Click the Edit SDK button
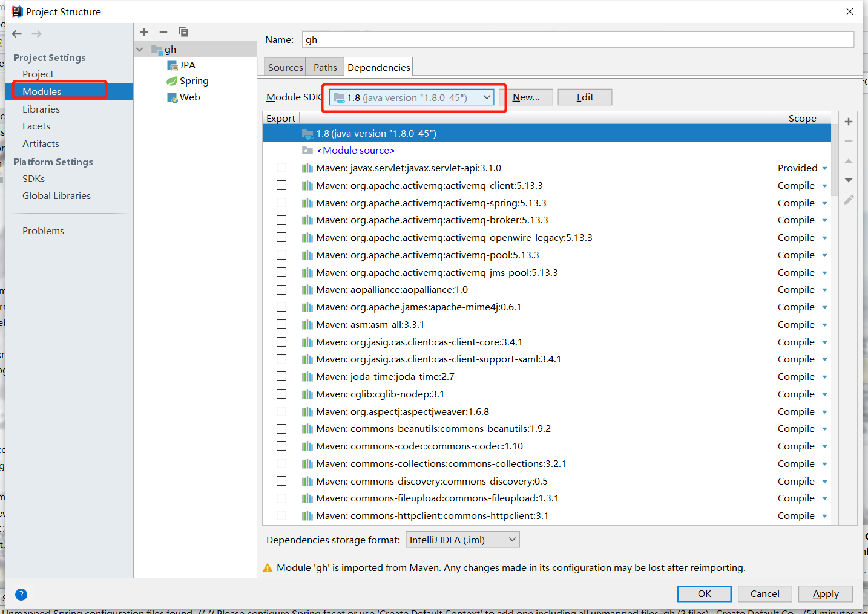 (585, 97)
